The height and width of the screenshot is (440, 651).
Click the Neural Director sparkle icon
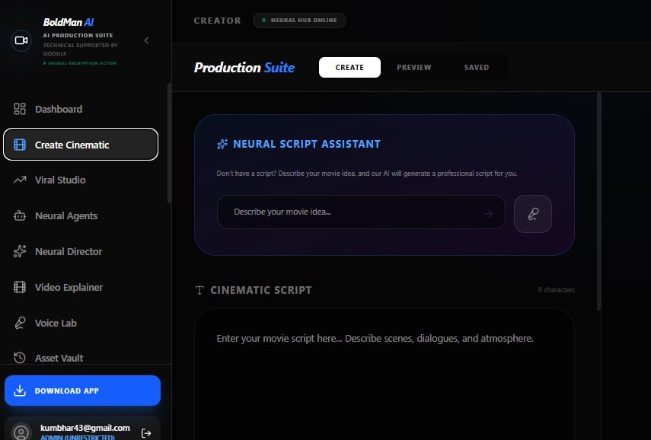(20, 251)
